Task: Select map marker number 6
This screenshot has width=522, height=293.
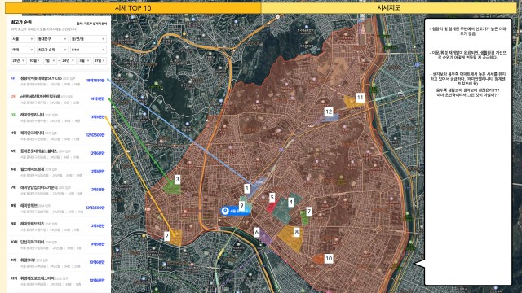Action: (x=256, y=232)
